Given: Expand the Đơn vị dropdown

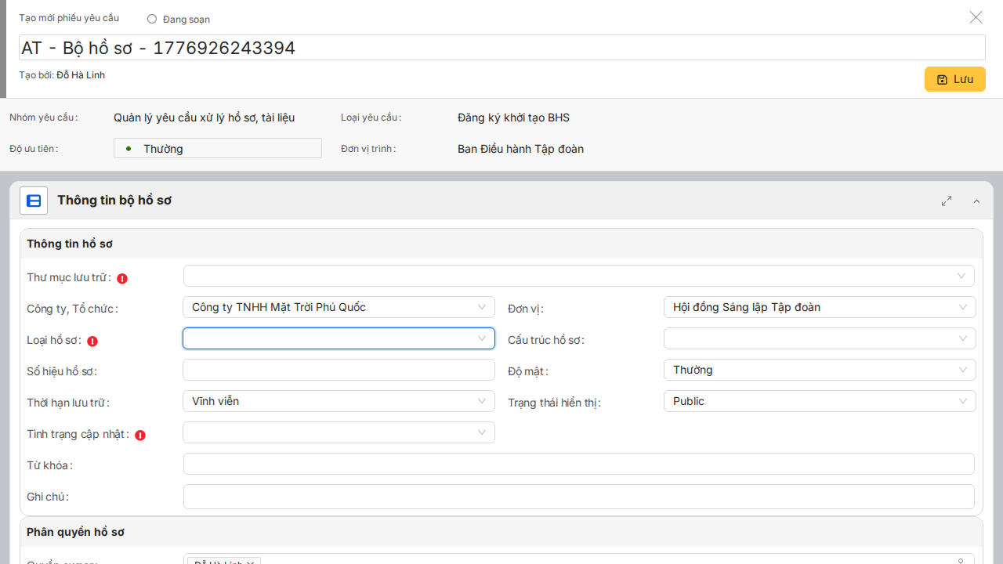Looking at the screenshot, I should click(819, 307).
